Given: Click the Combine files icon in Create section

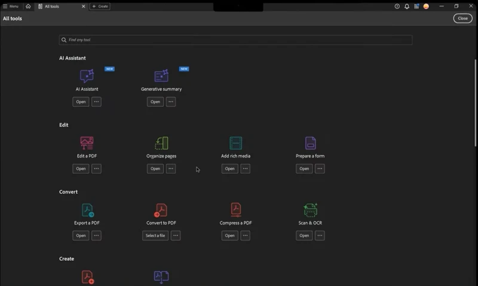Looking at the screenshot, I should pos(161,277).
